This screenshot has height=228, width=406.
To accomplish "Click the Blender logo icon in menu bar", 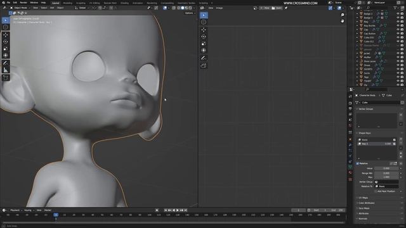I will pyautogui.click(x=3, y=3).
